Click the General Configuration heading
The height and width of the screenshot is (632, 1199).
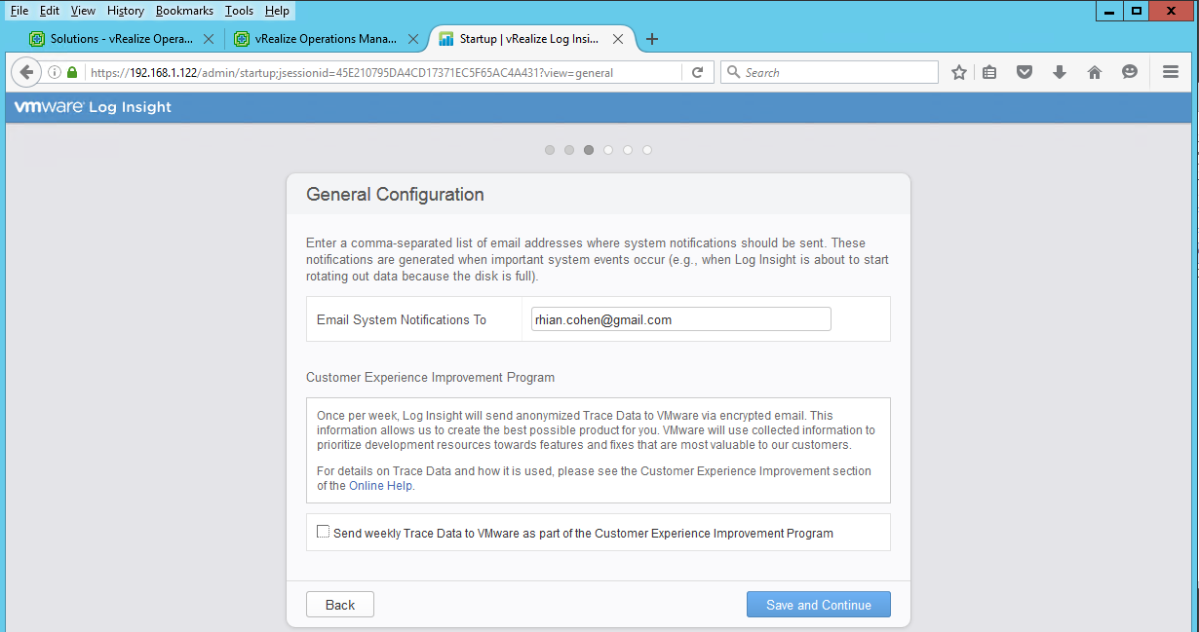(x=395, y=195)
